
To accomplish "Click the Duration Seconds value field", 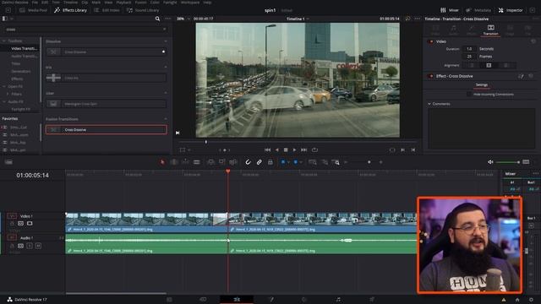I will [469, 49].
